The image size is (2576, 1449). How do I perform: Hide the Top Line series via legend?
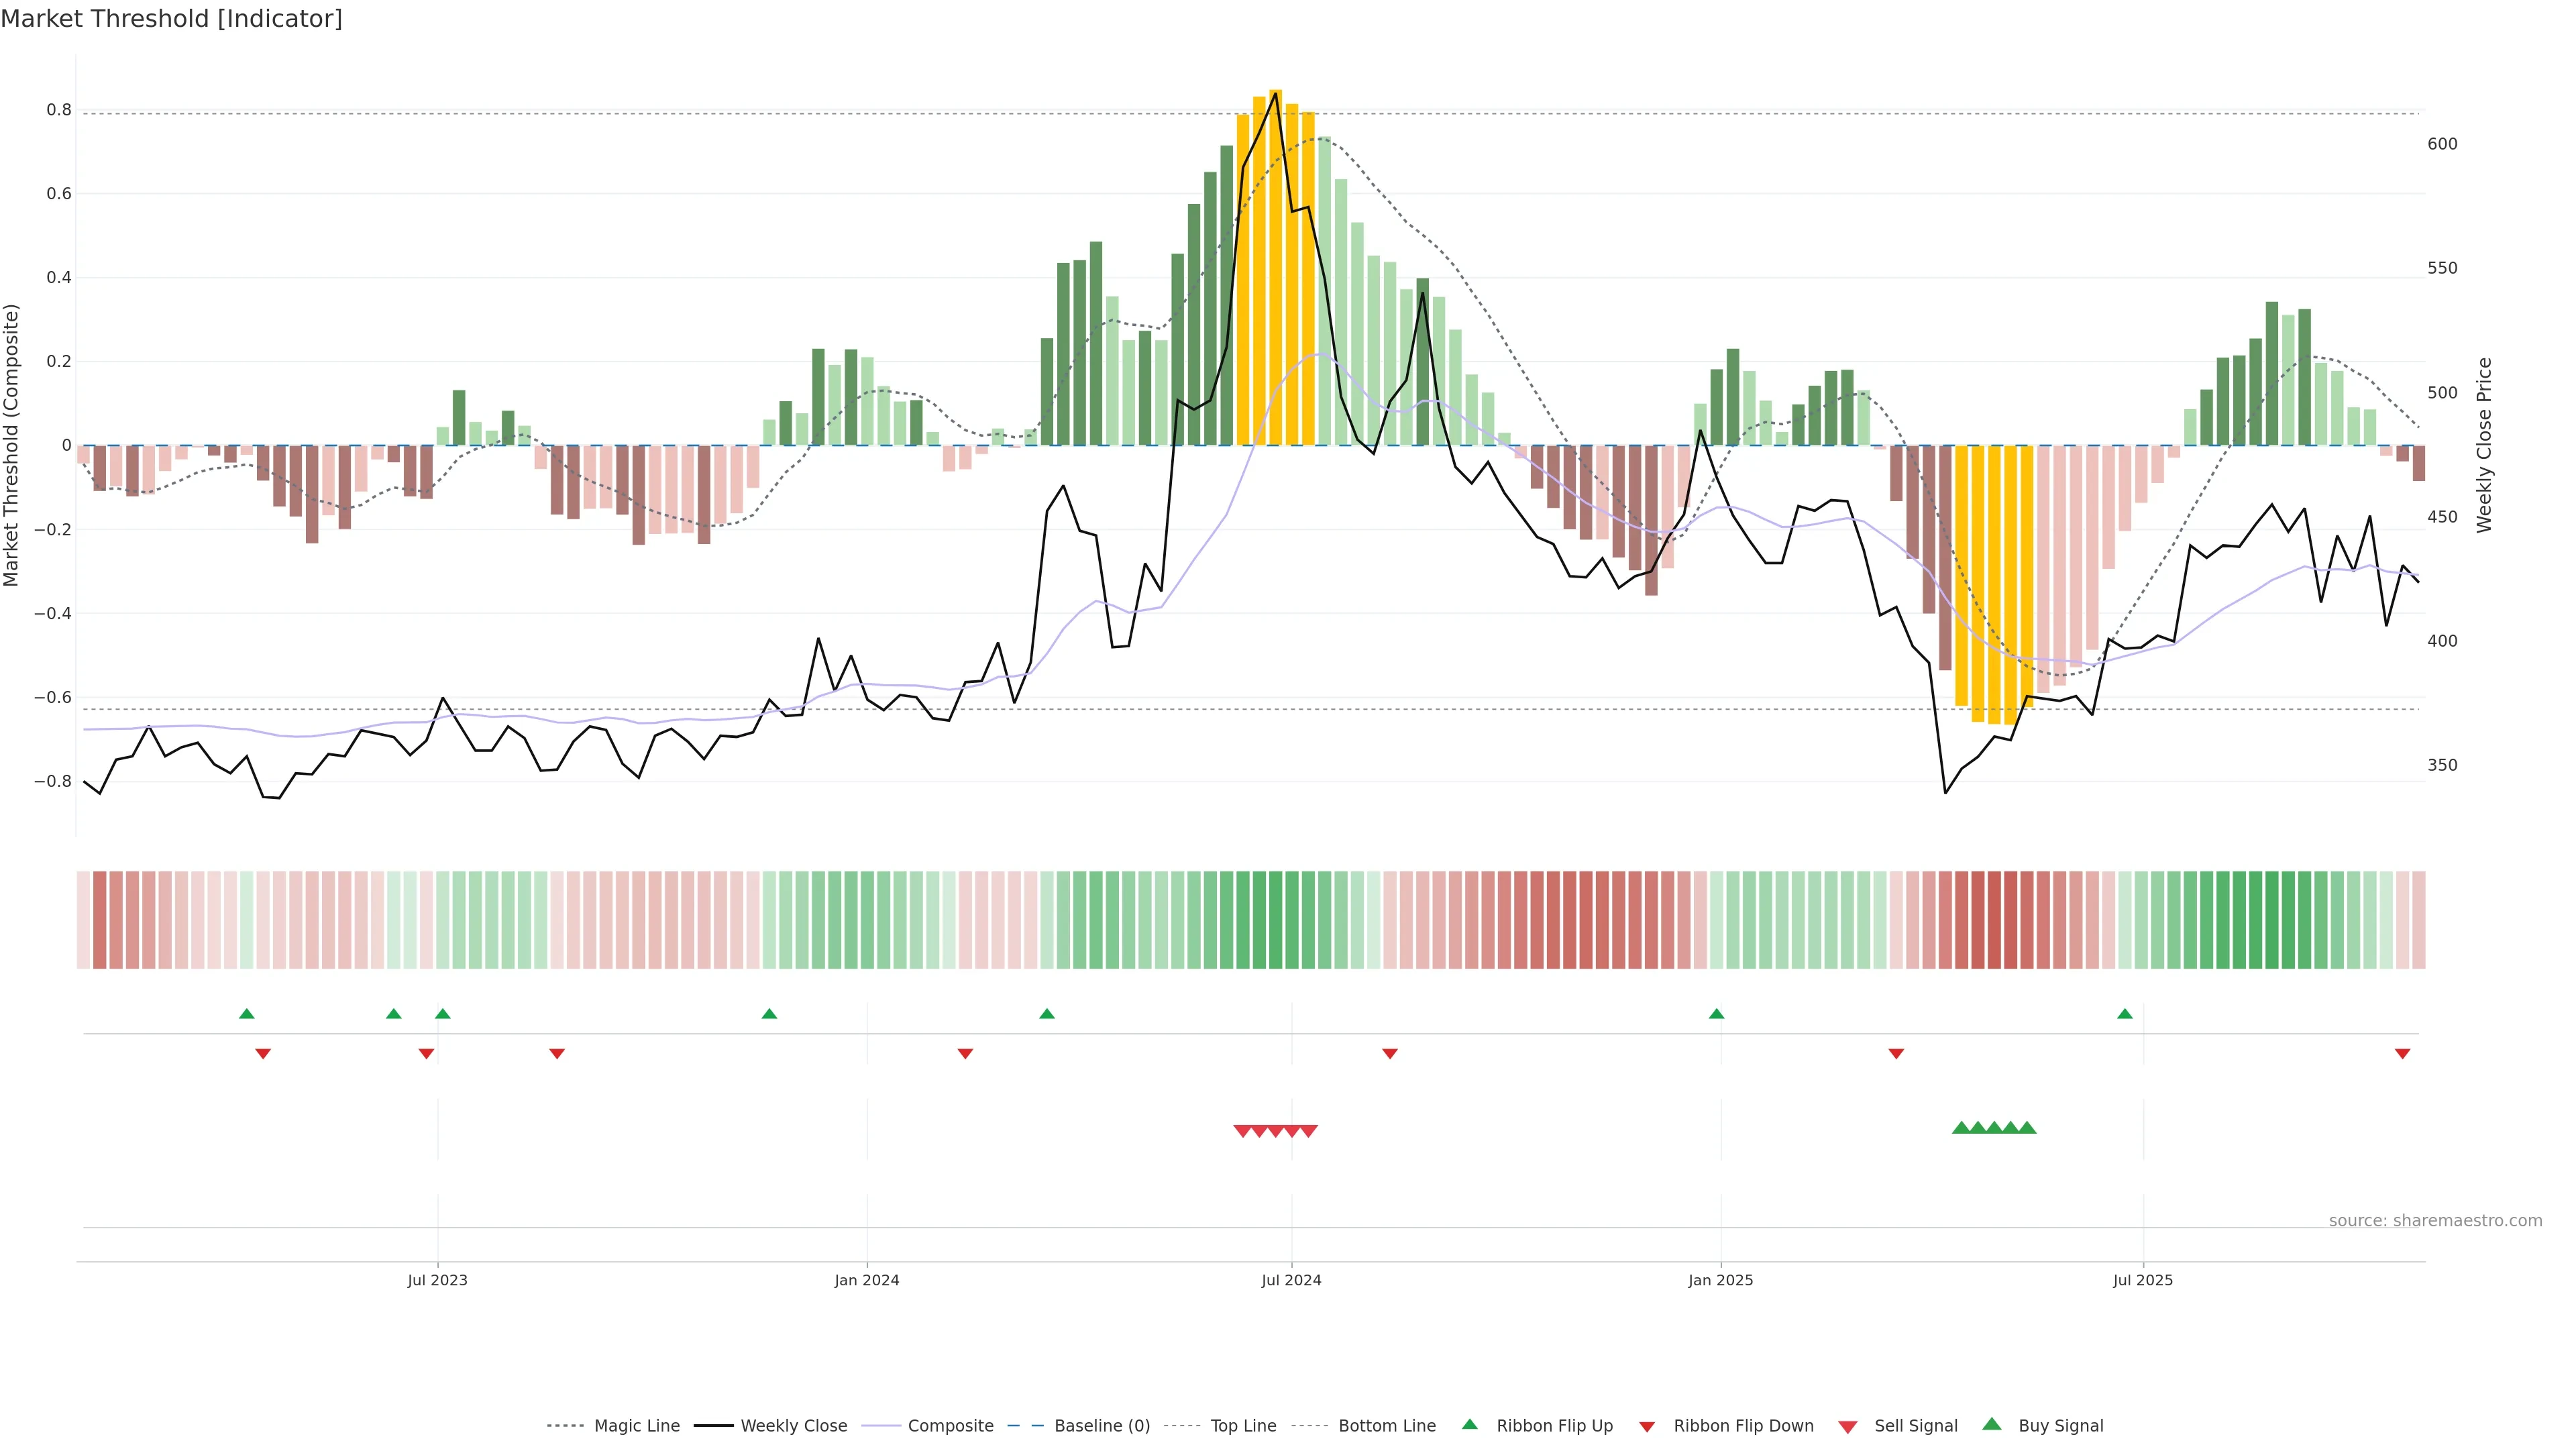pyautogui.click(x=1243, y=1426)
